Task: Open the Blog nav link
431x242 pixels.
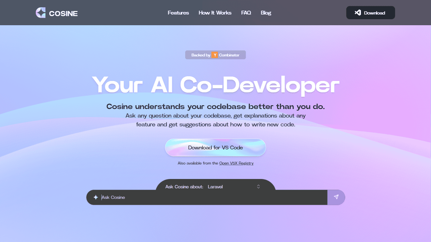Action: [266, 13]
